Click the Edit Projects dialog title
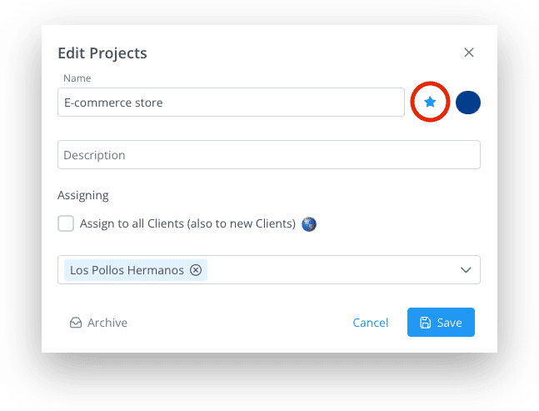 102,53
